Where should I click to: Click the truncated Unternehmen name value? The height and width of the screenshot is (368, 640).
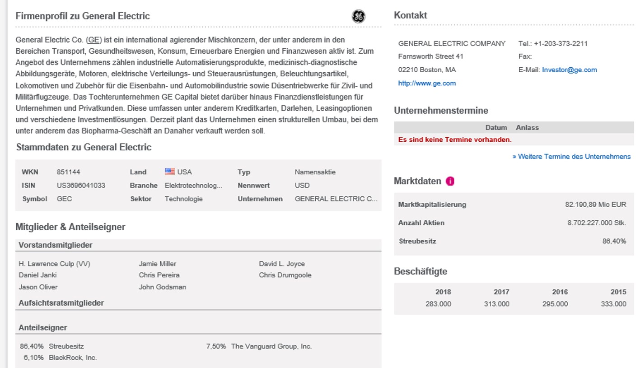pos(336,199)
